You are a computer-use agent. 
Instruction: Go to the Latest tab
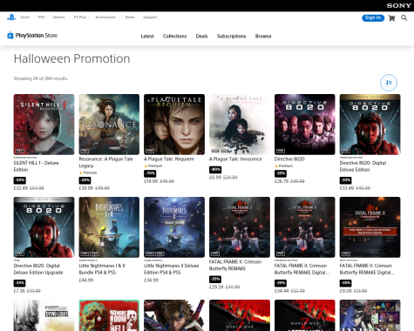coord(147,37)
